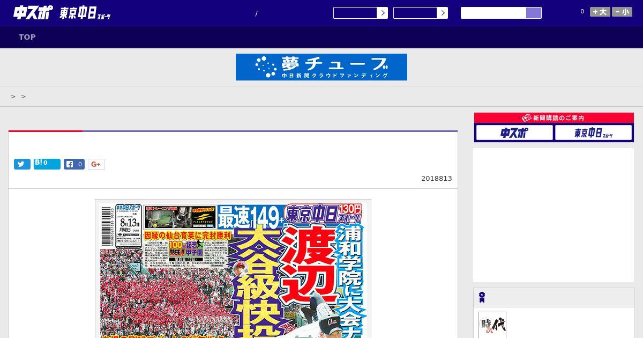Share article on Facebook

[74, 164]
